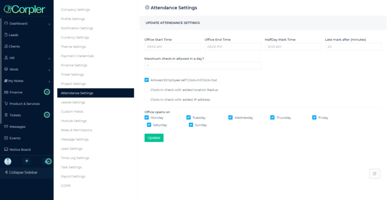Viewport: 390px width, 200px height.
Task: Open Clients via its sidebar icon
Action: pos(6,46)
